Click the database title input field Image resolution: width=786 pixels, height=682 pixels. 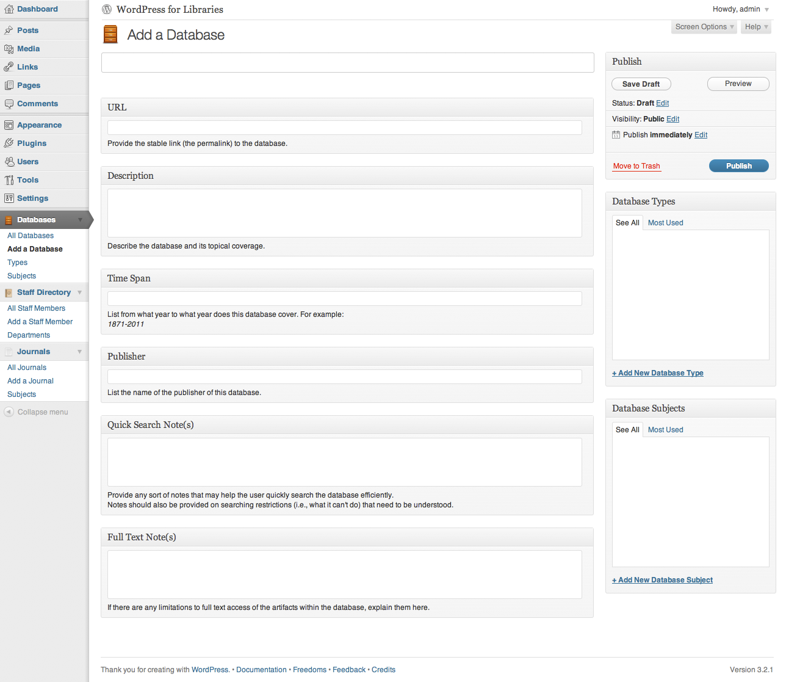point(348,63)
